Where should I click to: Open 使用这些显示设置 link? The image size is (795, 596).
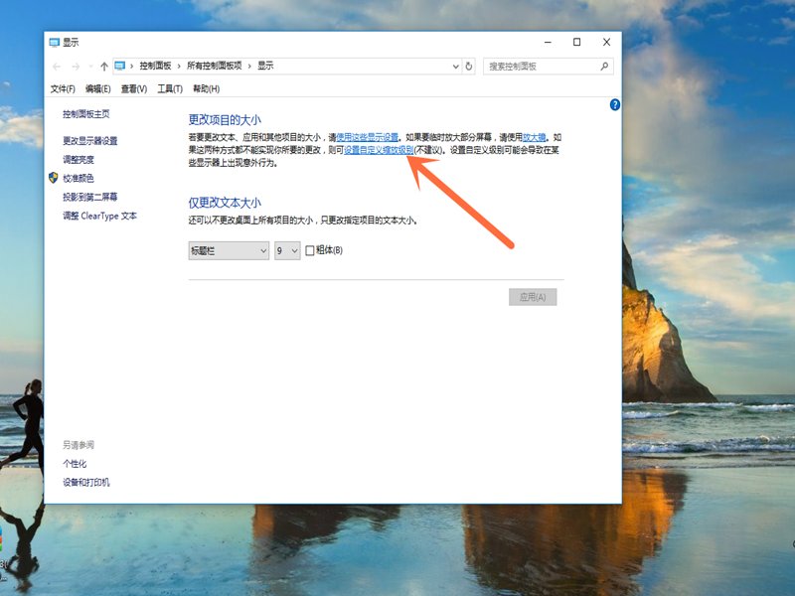pos(367,137)
